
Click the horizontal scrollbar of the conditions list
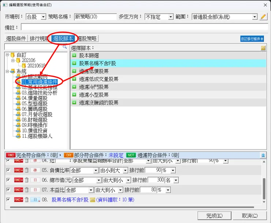point(132,207)
